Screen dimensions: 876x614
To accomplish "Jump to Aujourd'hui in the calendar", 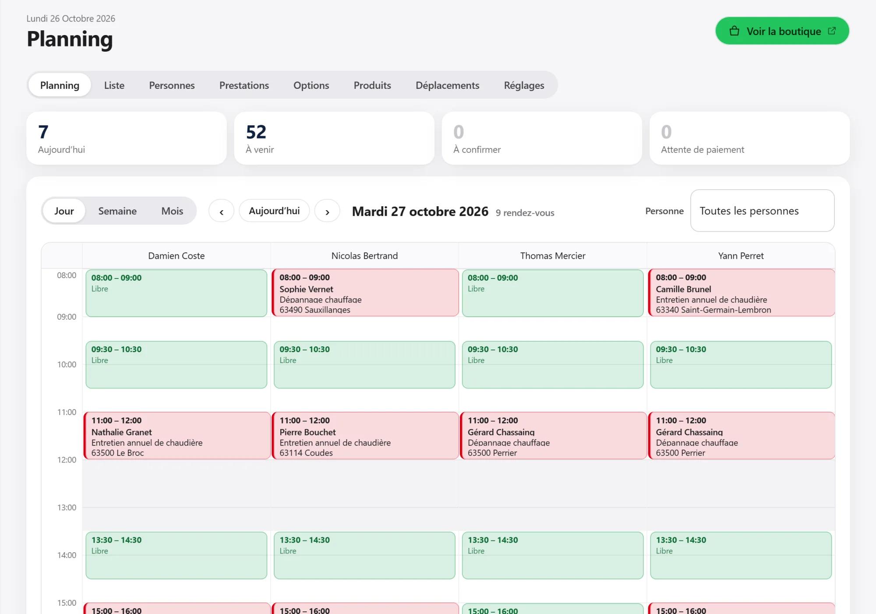I will 274,211.
